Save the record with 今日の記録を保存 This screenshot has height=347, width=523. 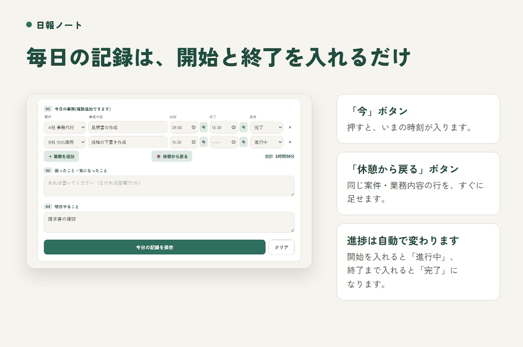[154, 247]
